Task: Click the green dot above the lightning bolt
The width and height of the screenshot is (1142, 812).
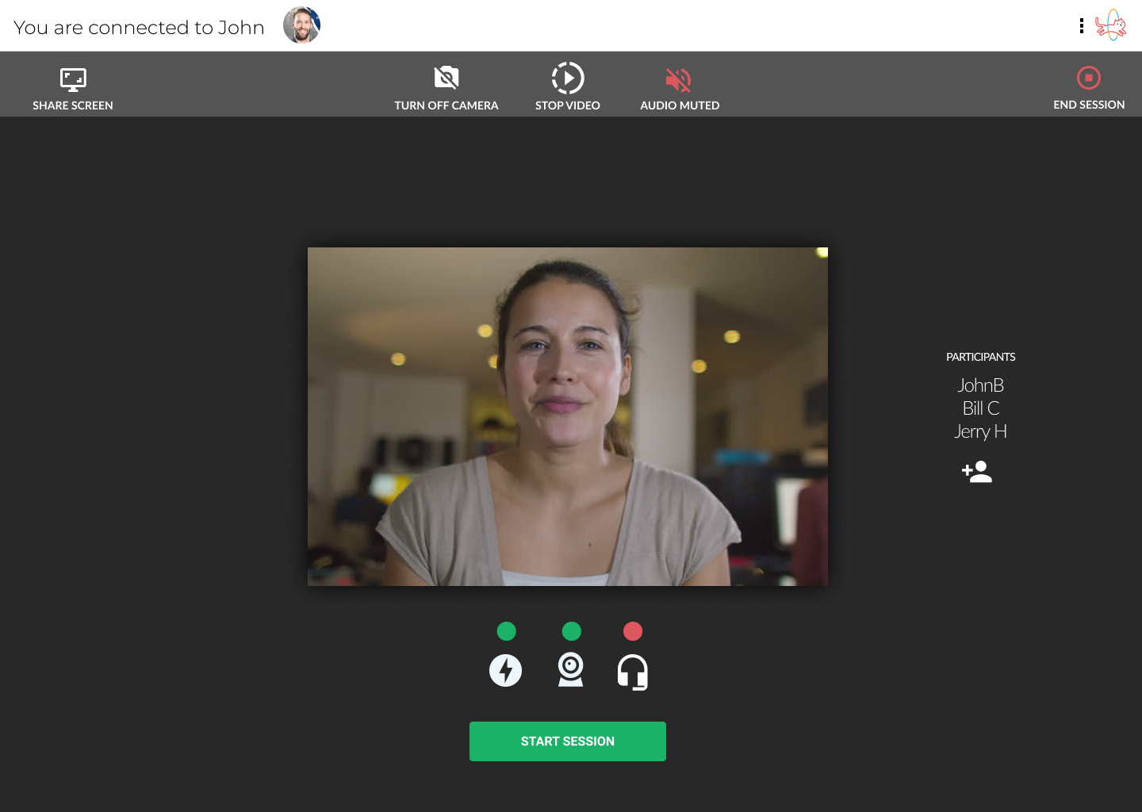Action: click(507, 631)
